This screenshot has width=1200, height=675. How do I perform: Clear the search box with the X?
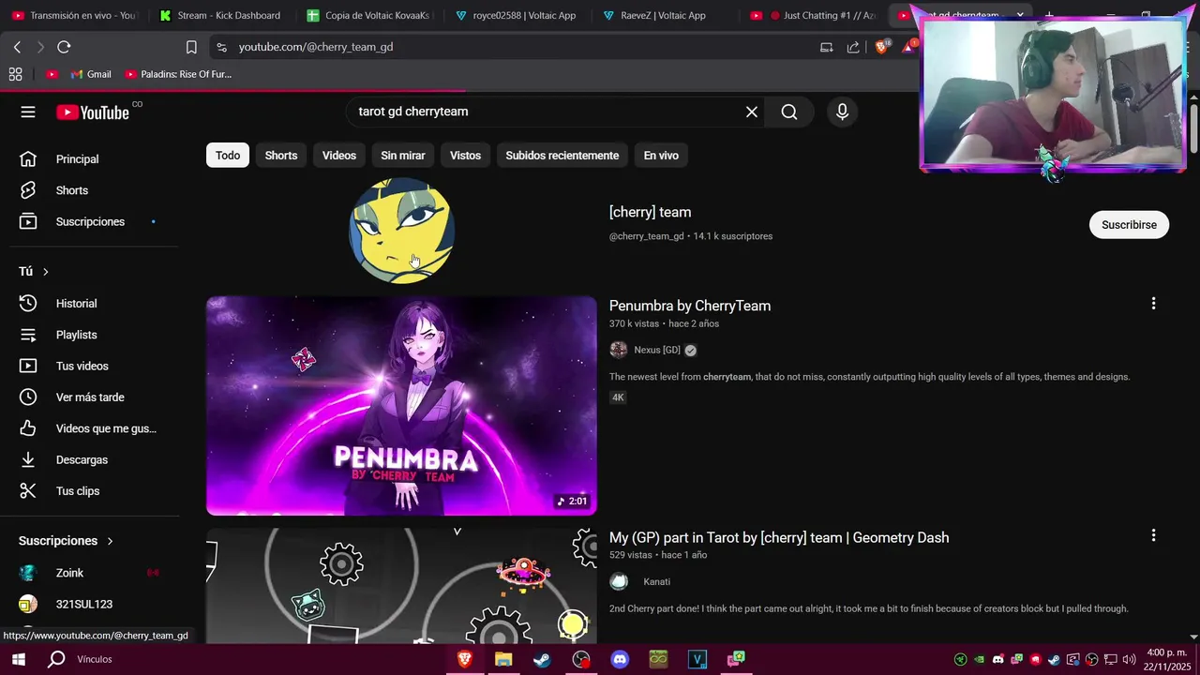tap(752, 112)
